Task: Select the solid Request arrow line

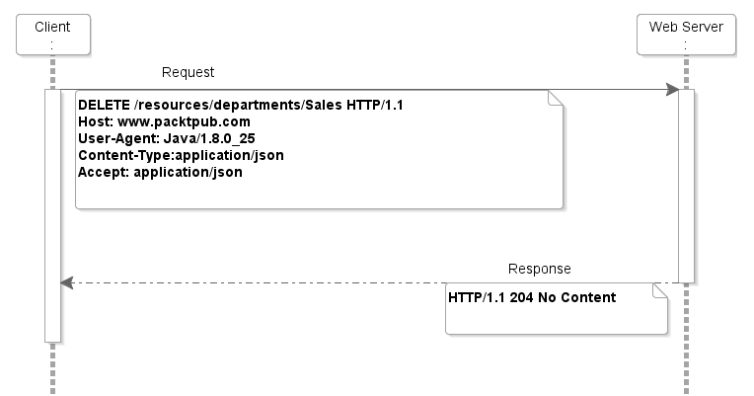Action: point(395,90)
